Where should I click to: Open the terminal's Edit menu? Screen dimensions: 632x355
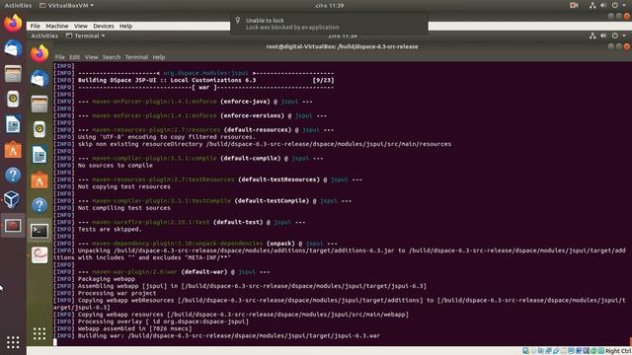pos(75,57)
